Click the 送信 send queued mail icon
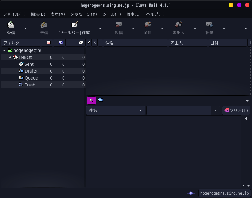This screenshot has width=252, height=198. 44,24
